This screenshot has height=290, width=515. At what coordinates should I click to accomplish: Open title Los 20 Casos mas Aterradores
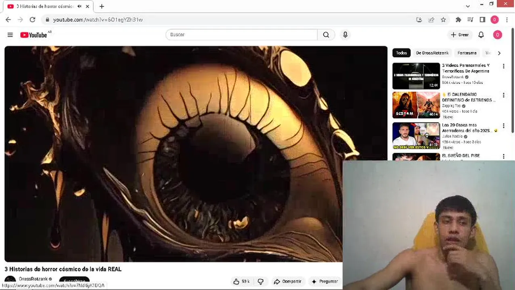click(x=469, y=128)
